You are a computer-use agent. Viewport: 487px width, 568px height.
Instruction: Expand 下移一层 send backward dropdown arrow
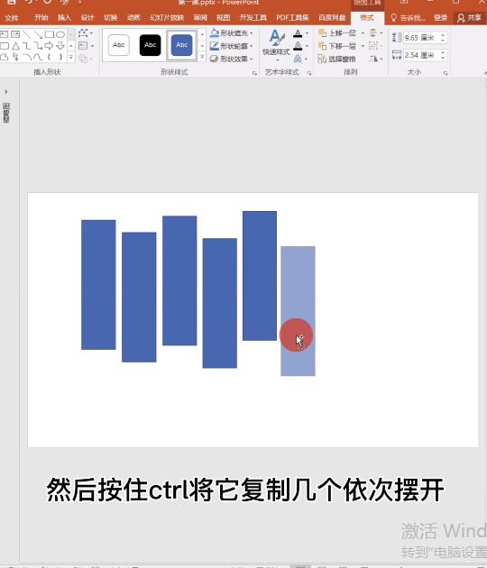click(x=363, y=46)
